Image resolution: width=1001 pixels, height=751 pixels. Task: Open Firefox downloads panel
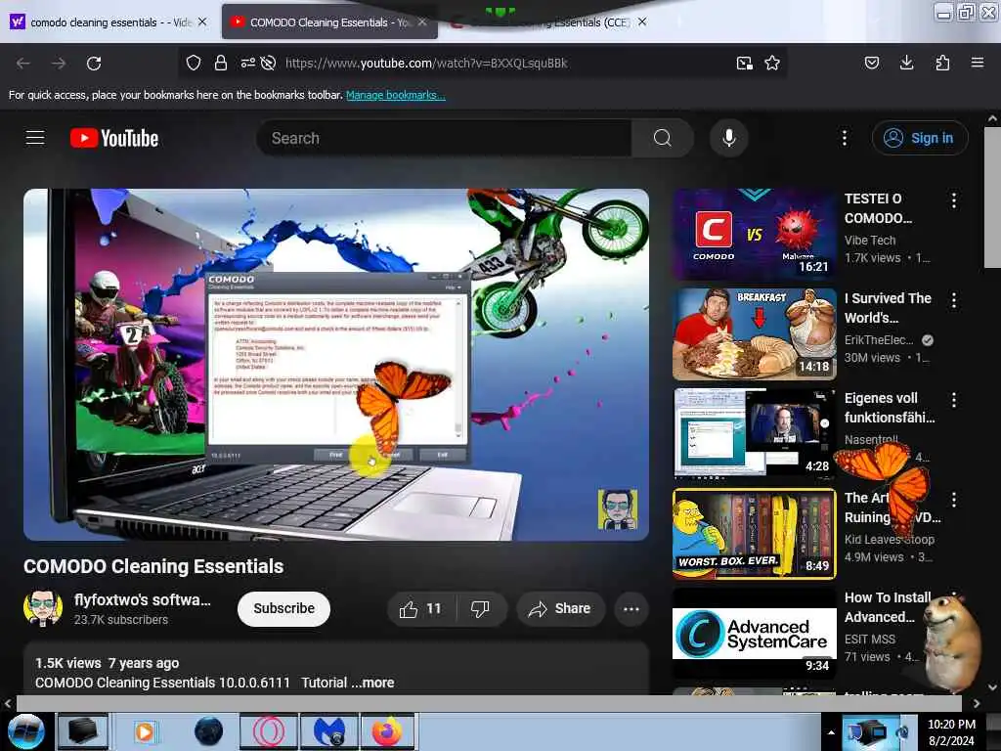pos(906,63)
